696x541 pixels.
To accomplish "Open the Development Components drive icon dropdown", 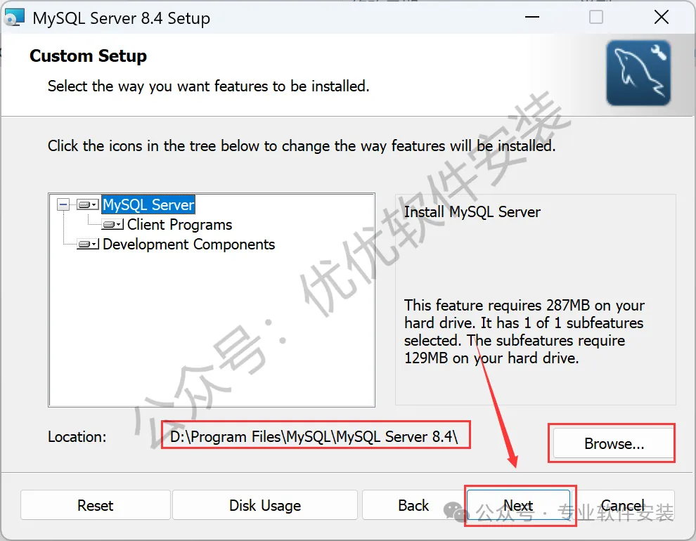I will click(x=87, y=245).
